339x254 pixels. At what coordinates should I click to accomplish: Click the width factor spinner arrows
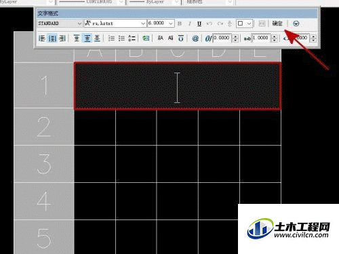tap(313, 38)
